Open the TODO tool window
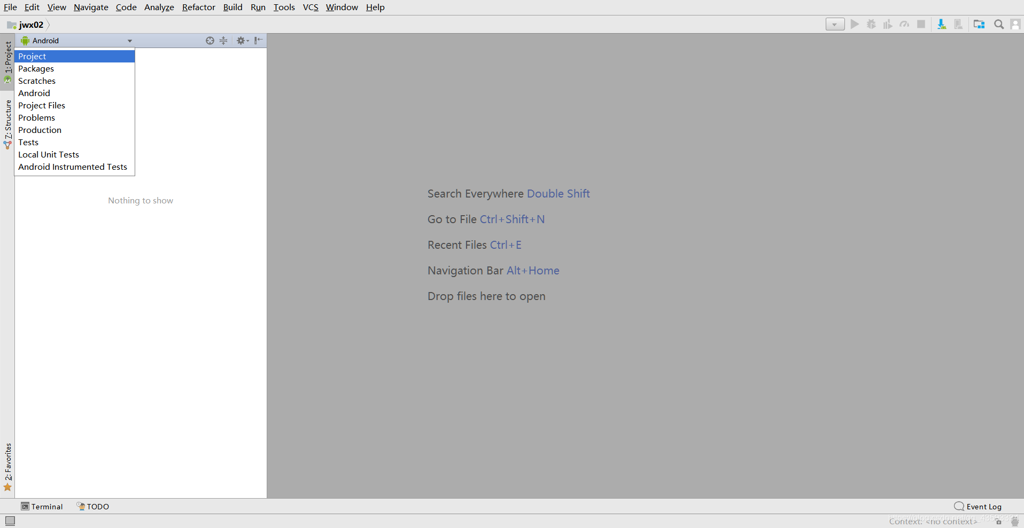 92,507
